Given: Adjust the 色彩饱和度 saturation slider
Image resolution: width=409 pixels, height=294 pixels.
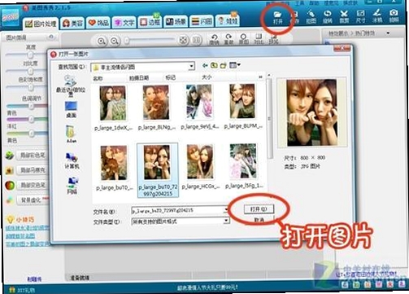Looking at the screenshot, I should click(30, 87).
